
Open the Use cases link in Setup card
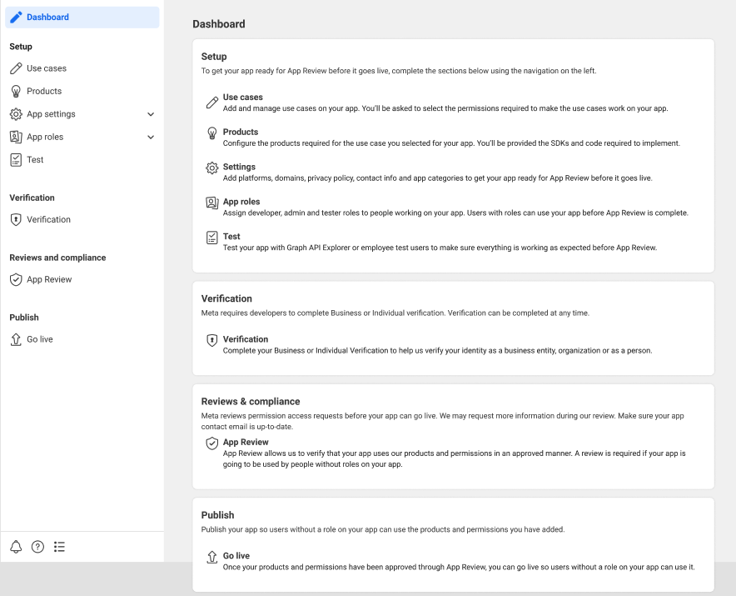pyautogui.click(x=242, y=98)
